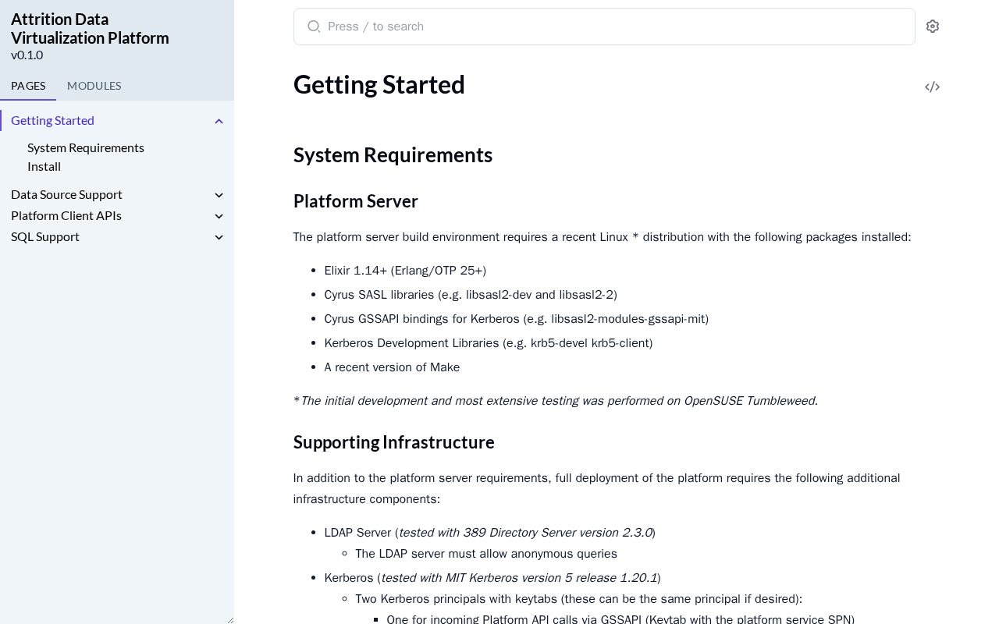Expand the Data Source Support chevron
This screenshot has height=624, width=999.
(219, 195)
